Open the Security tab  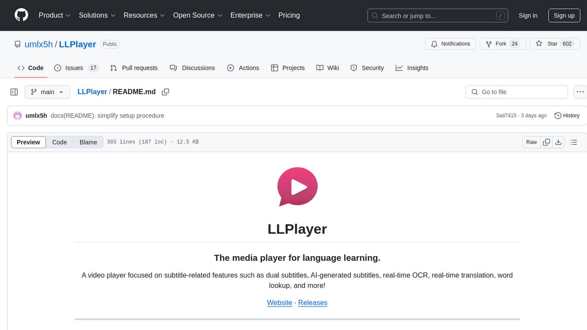pos(367,68)
